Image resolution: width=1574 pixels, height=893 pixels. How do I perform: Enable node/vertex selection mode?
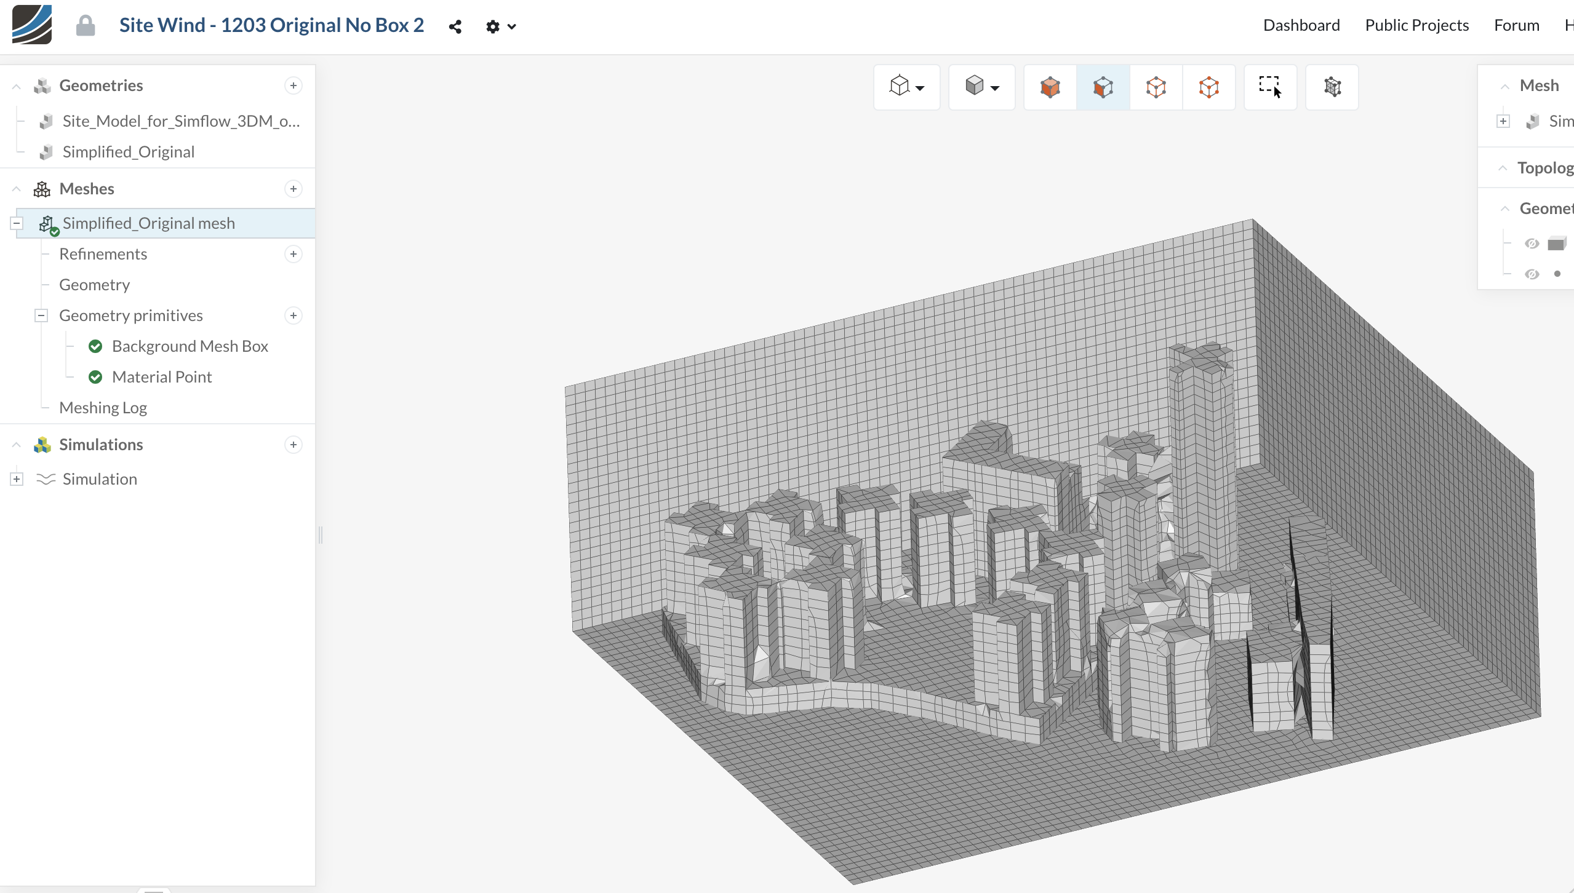[x=1208, y=87]
